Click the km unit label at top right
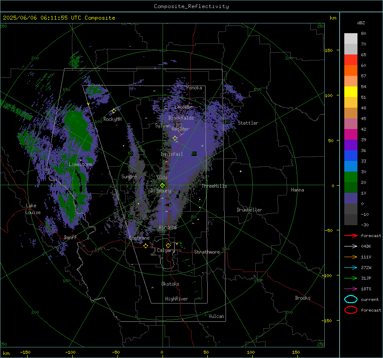This screenshot has height=358, width=383. (333, 18)
